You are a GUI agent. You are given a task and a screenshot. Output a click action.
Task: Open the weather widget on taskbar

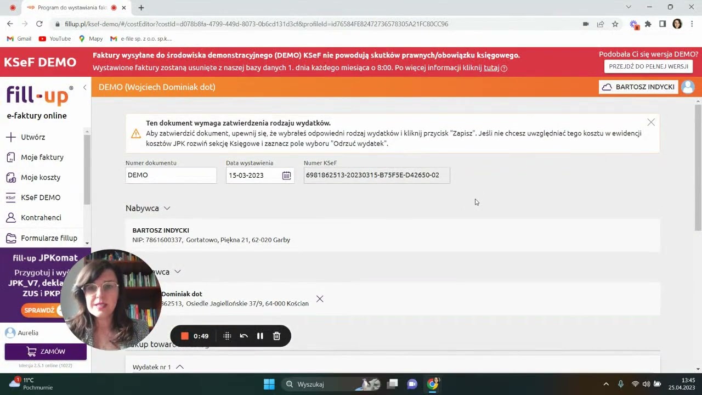31,384
